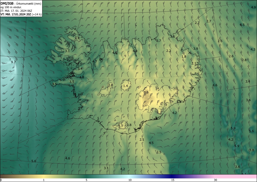Click the 4.0 value on the northern peninsula
257x182 pixels.
click(x=135, y=51)
